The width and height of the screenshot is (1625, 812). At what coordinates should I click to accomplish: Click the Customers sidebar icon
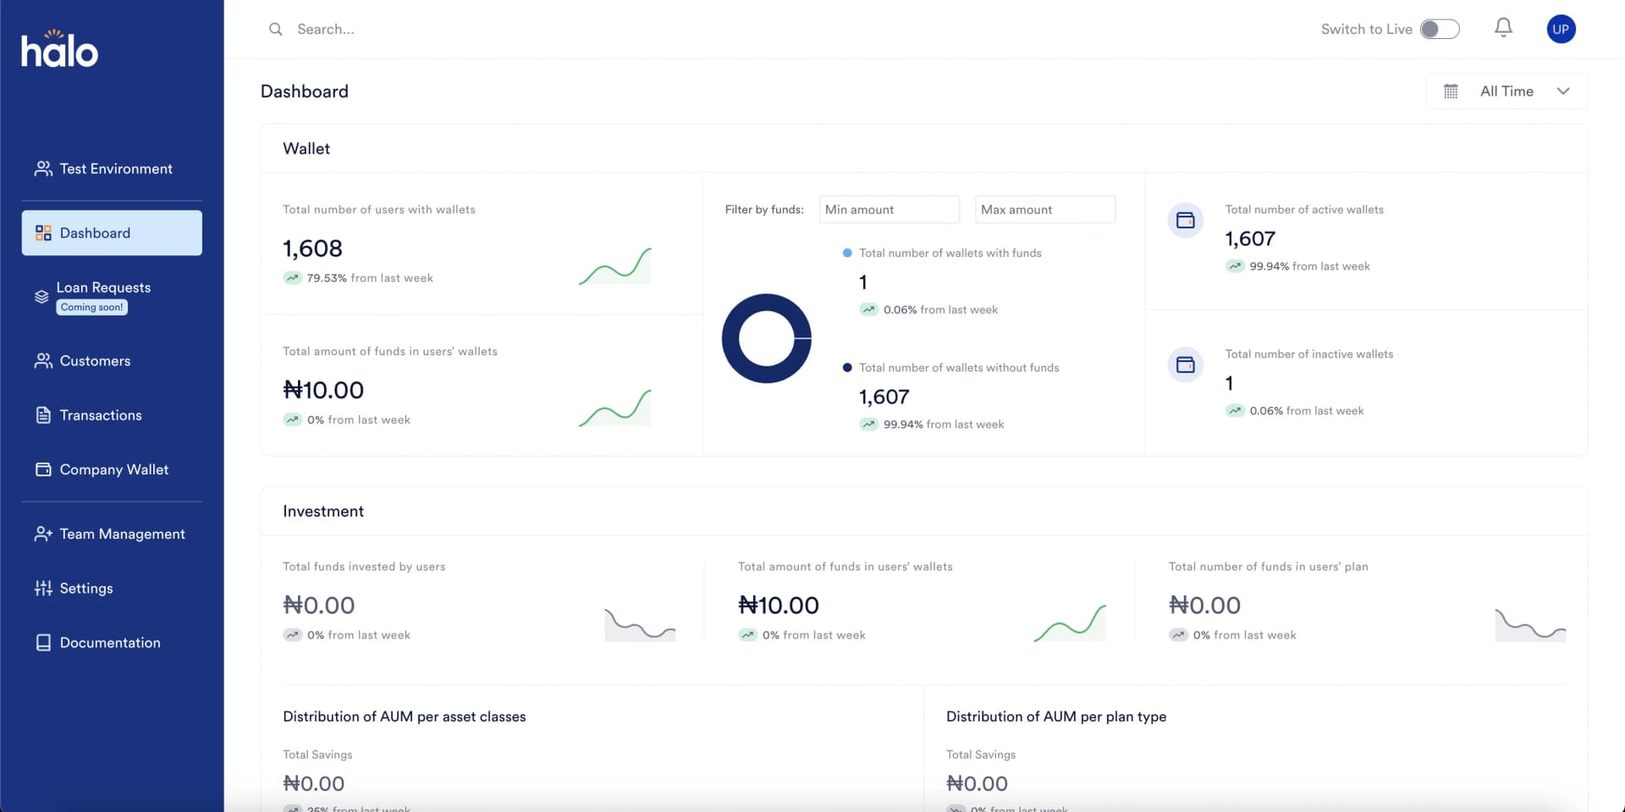[x=43, y=360]
